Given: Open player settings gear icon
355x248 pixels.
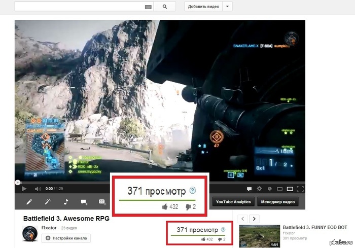Looking at the screenshot, I should pyautogui.click(x=259, y=189).
